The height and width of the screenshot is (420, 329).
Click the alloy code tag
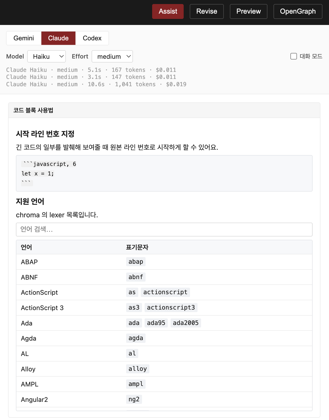pyautogui.click(x=138, y=369)
